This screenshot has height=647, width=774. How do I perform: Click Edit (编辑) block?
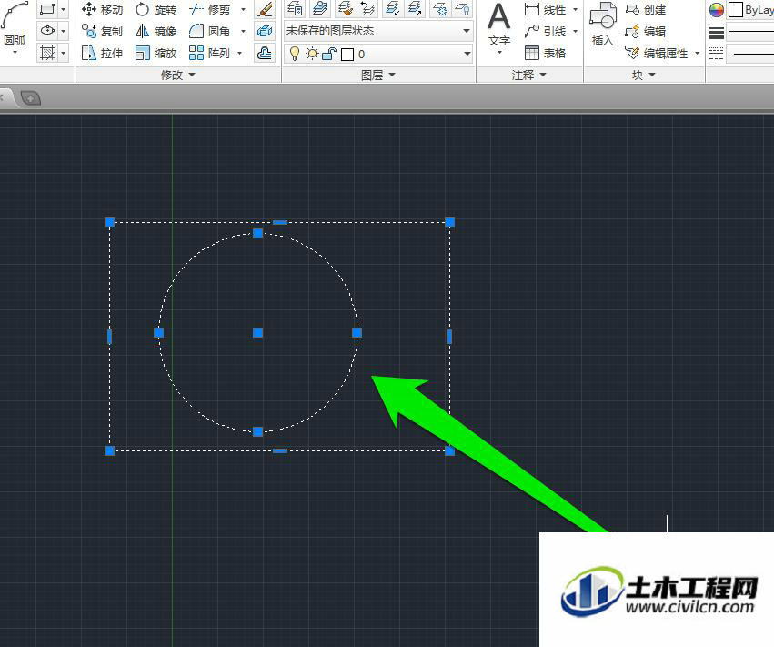pos(646,31)
